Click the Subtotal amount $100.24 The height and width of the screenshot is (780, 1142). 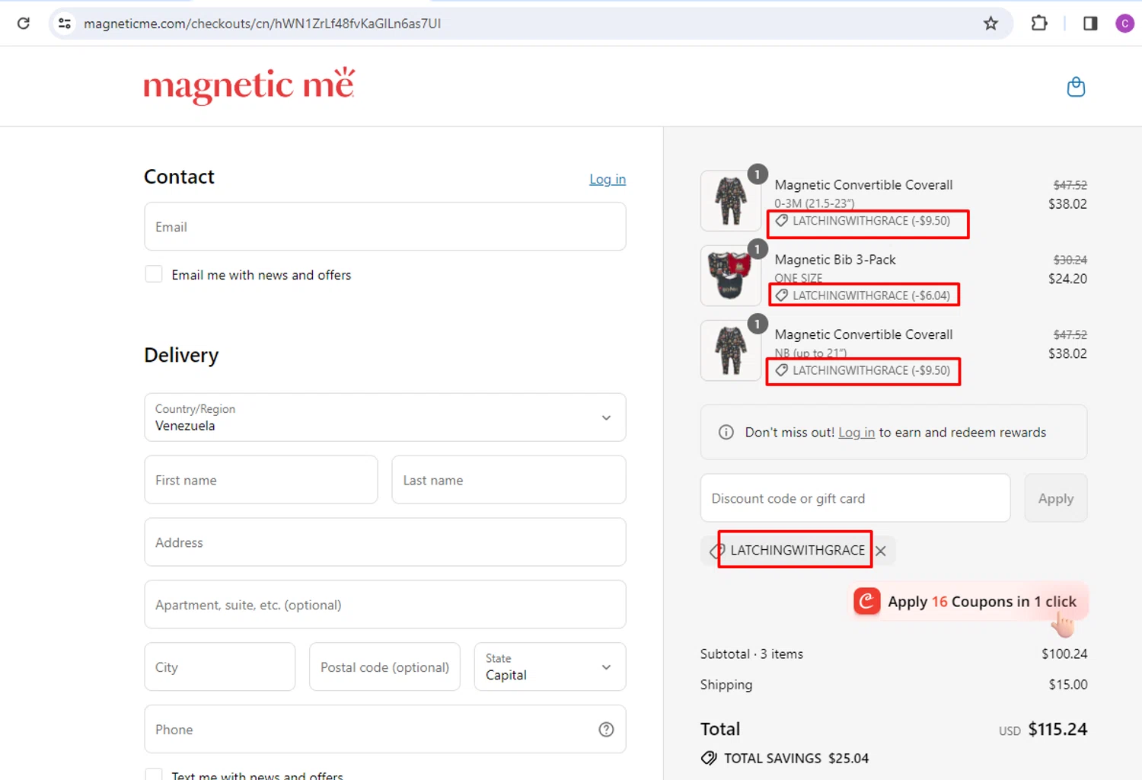click(1064, 654)
